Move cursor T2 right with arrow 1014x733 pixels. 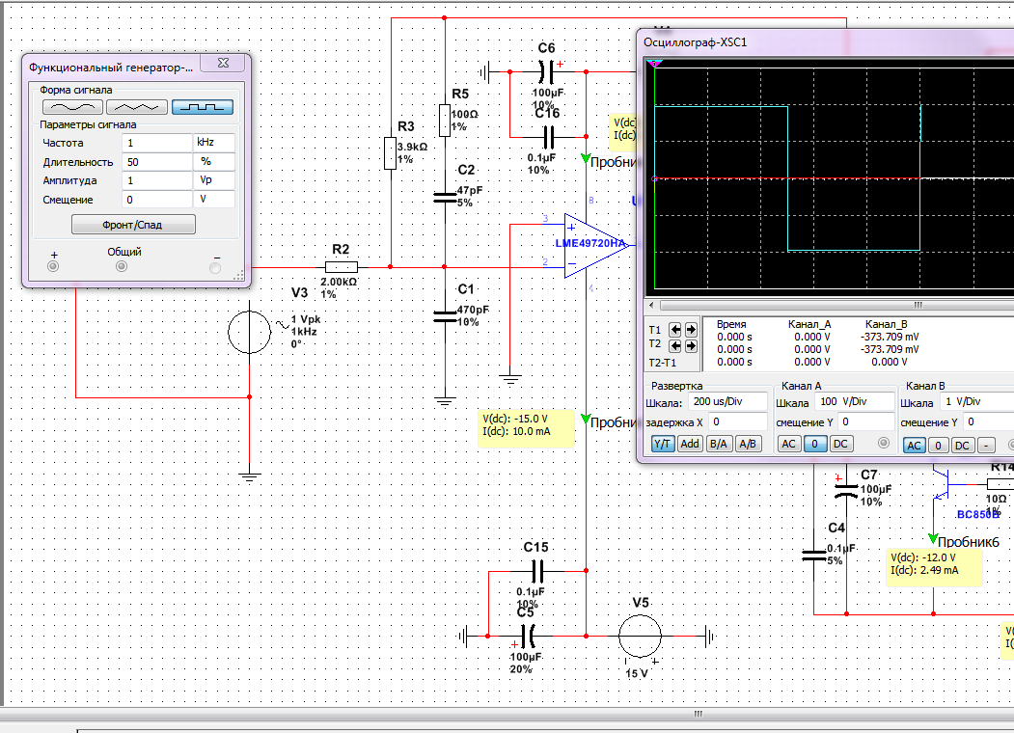[x=691, y=344]
